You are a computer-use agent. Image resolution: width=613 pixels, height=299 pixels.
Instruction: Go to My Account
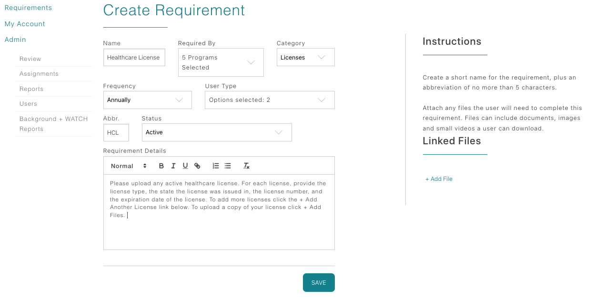tap(25, 24)
